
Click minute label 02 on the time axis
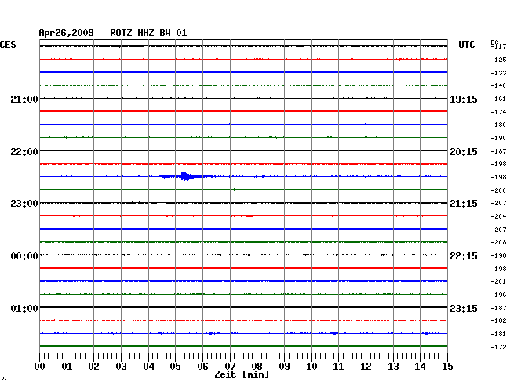pos(93,367)
